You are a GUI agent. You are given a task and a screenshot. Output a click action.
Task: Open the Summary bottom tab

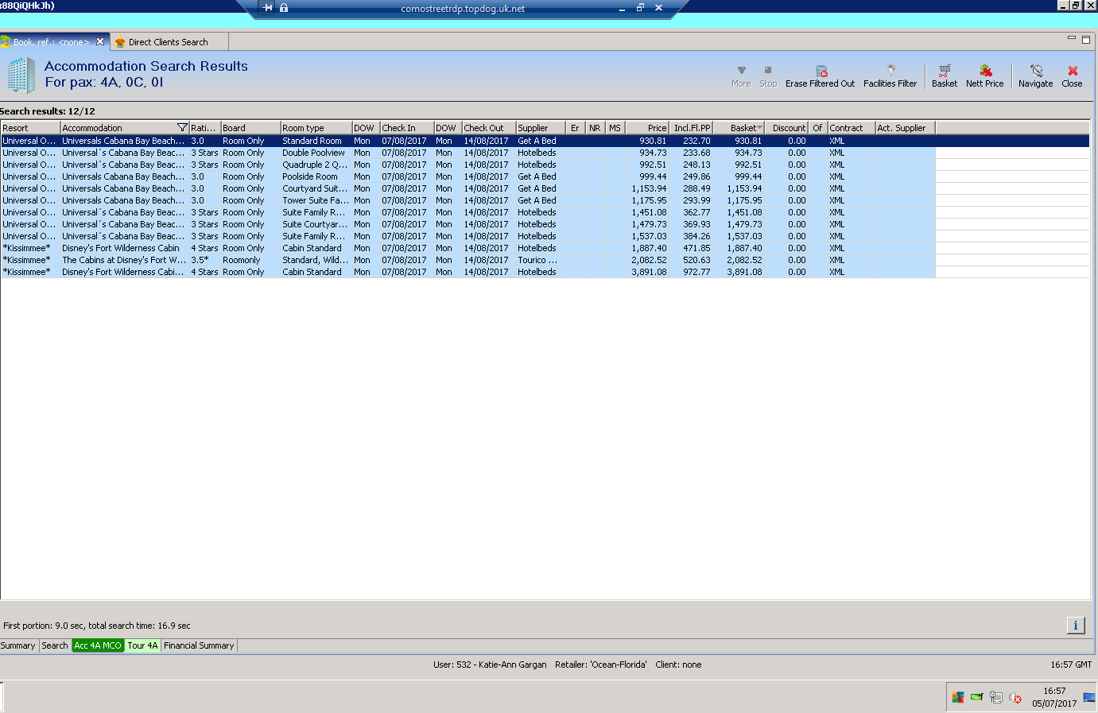(17, 645)
